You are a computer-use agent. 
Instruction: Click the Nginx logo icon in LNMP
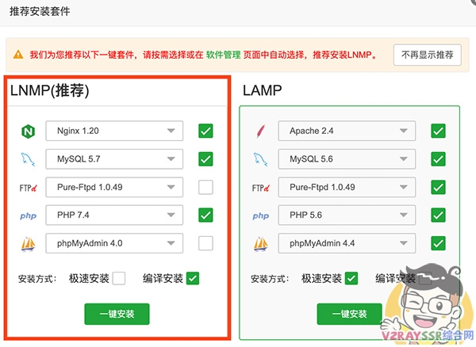click(28, 132)
